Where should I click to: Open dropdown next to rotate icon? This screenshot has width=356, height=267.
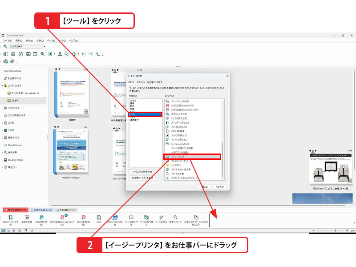pyautogui.click(x=78, y=54)
